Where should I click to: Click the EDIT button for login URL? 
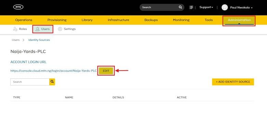106,71
